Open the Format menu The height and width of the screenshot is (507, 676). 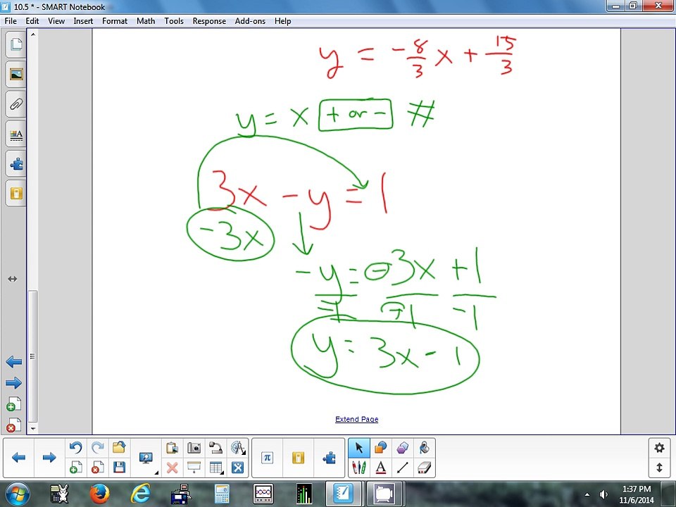click(115, 20)
